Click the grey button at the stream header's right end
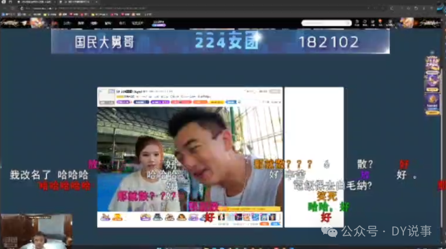The height and width of the screenshot is (249, 446). point(275,91)
